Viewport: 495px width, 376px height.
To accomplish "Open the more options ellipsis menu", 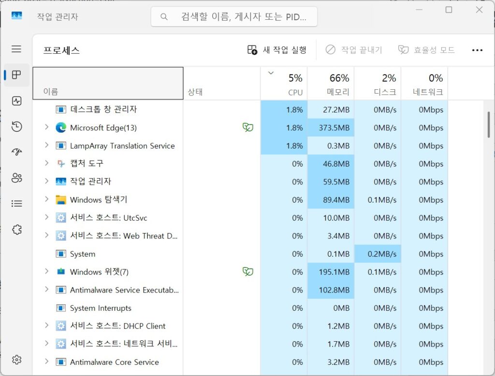I will point(478,50).
